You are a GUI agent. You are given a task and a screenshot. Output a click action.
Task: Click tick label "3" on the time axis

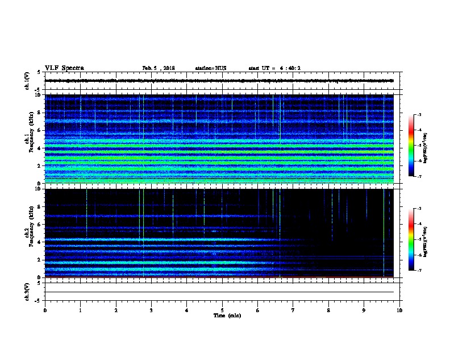coord(151,310)
